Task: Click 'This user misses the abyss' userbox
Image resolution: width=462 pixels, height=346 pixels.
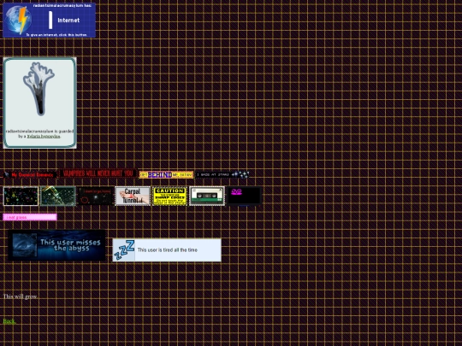Action: (x=56, y=245)
